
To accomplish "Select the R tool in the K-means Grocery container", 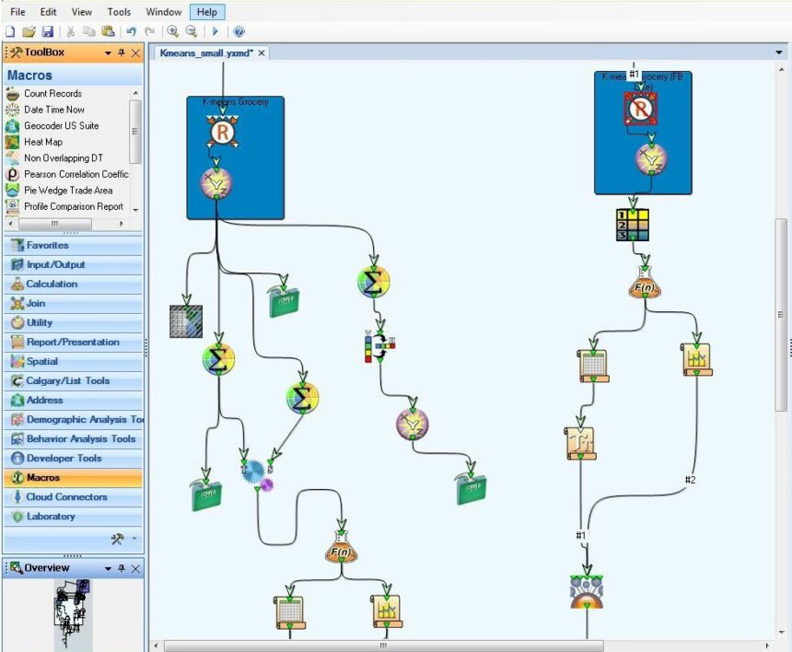I will (222, 134).
